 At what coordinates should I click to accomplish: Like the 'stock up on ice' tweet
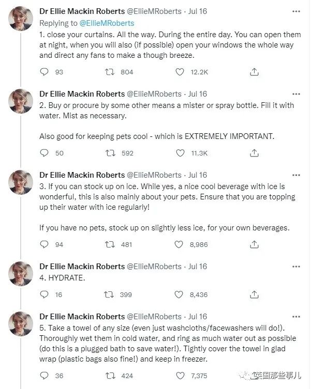pos(179,244)
